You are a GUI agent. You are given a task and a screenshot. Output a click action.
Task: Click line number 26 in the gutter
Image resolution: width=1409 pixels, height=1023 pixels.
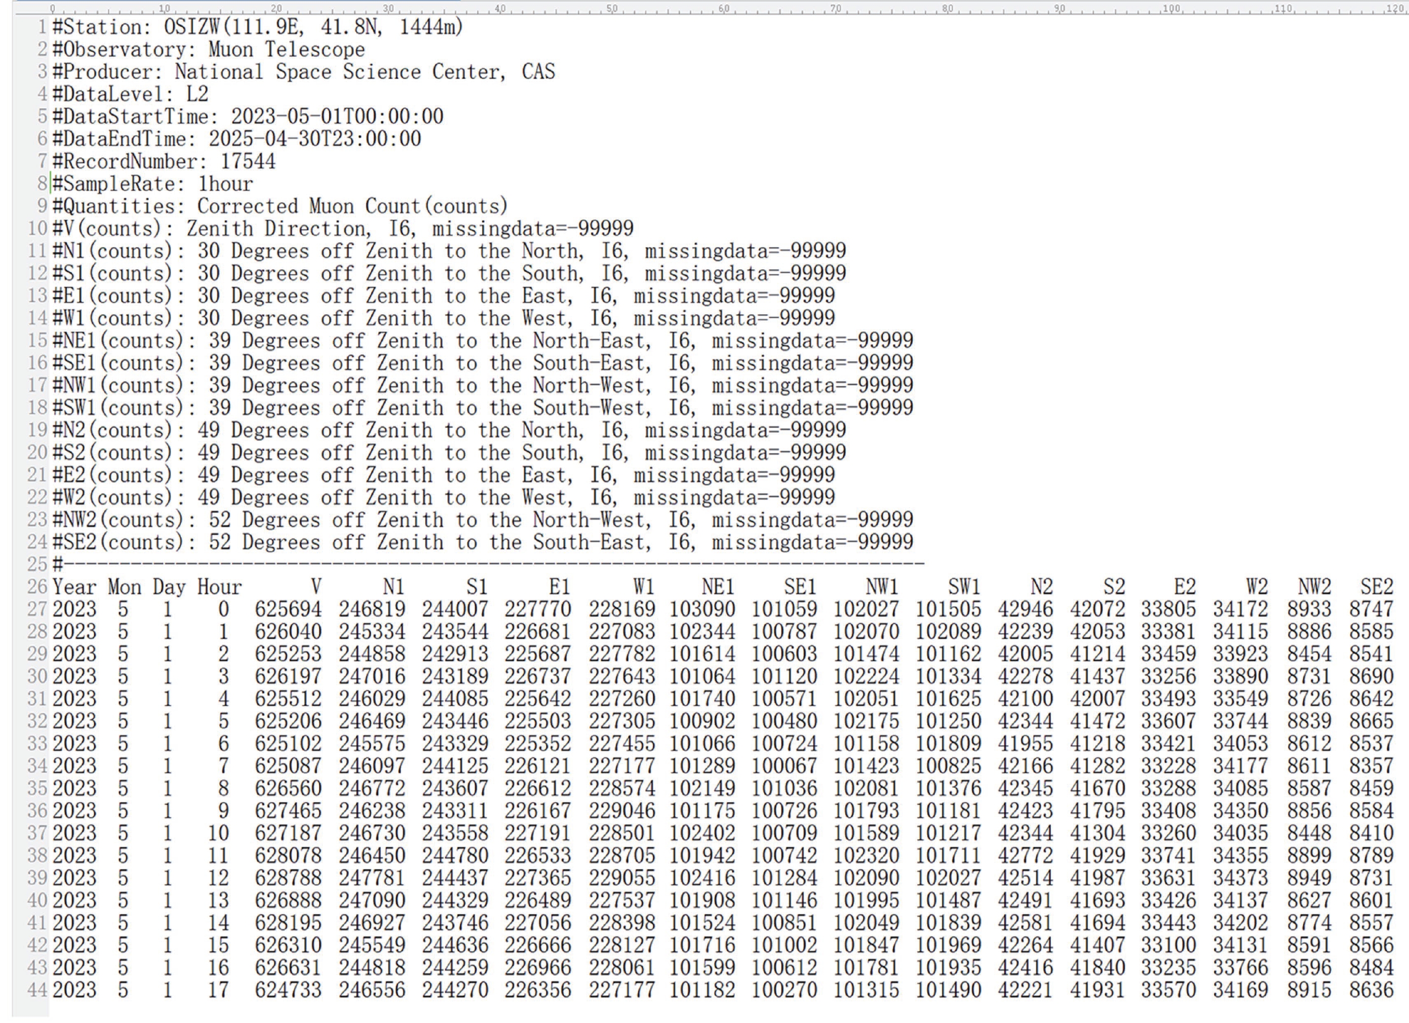click(x=38, y=587)
